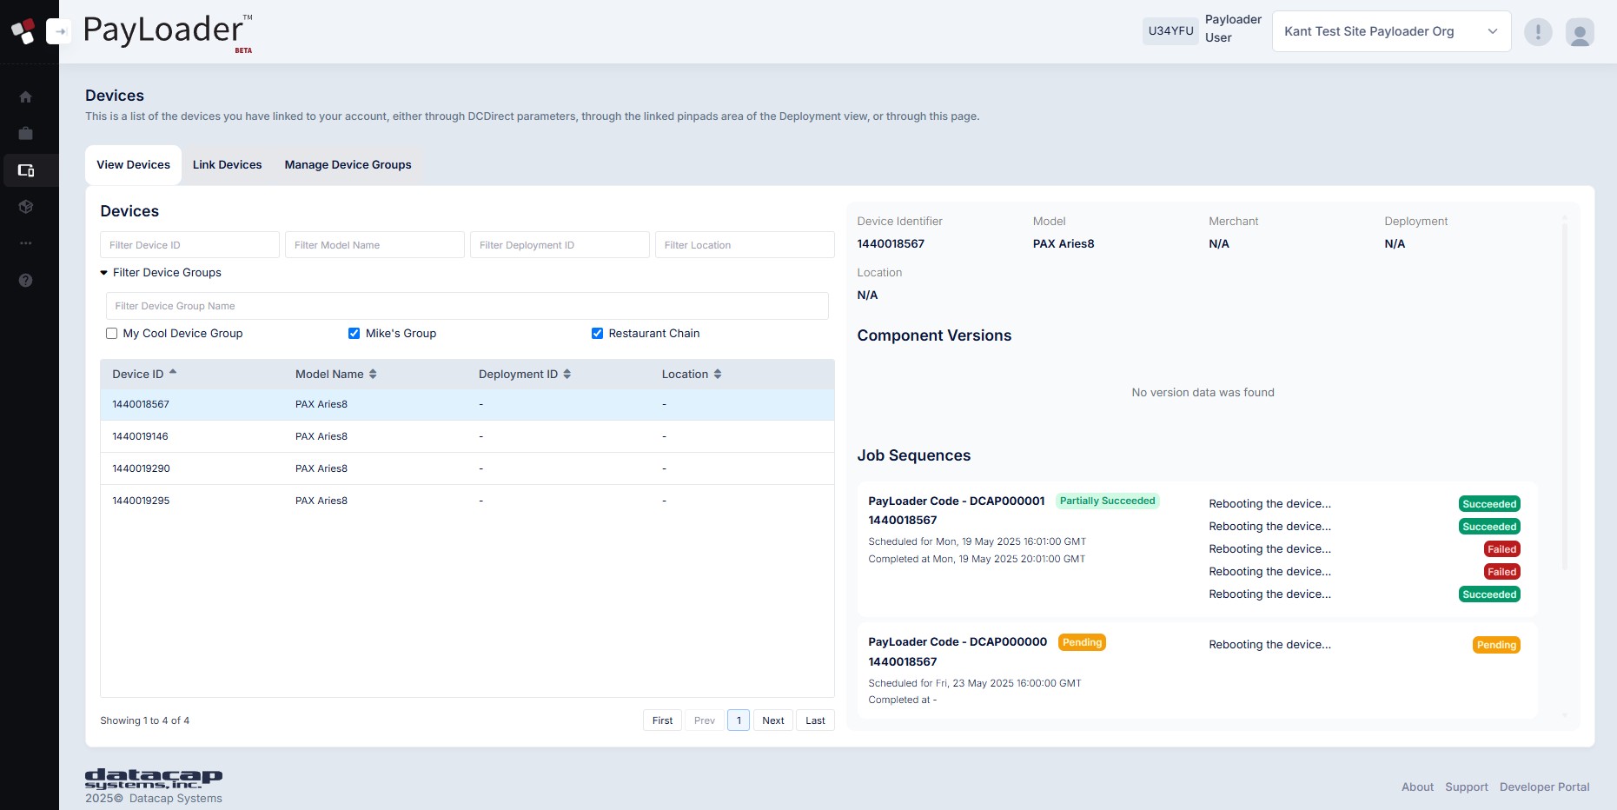The width and height of the screenshot is (1617, 810).
Task: Select device row 1440018567
Action: point(467,404)
